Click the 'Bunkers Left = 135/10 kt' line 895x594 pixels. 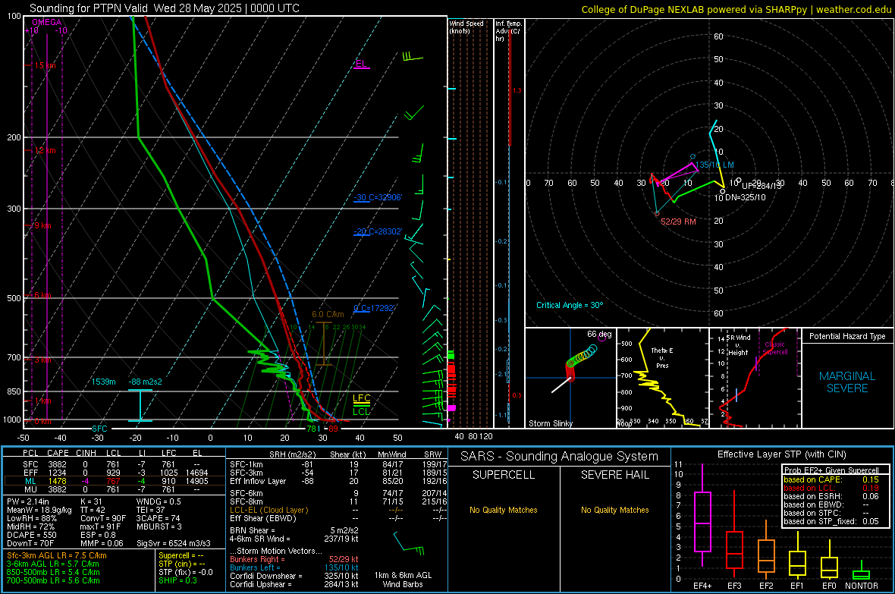[294, 567]
